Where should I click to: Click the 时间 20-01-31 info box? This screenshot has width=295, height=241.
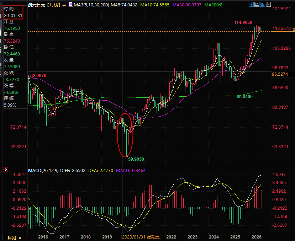coord(13,12)
